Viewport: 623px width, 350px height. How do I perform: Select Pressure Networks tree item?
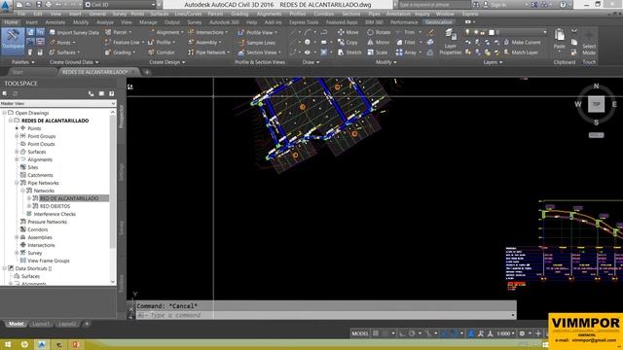click(48, 222)
